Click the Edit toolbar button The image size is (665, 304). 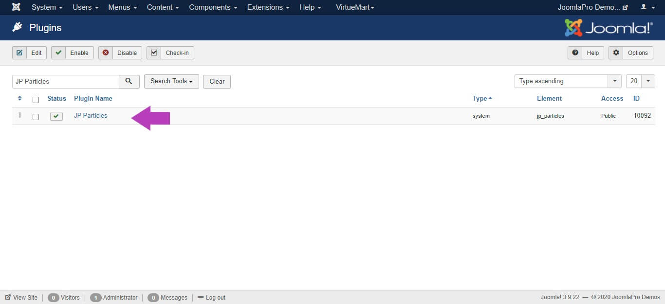(29, 53)
